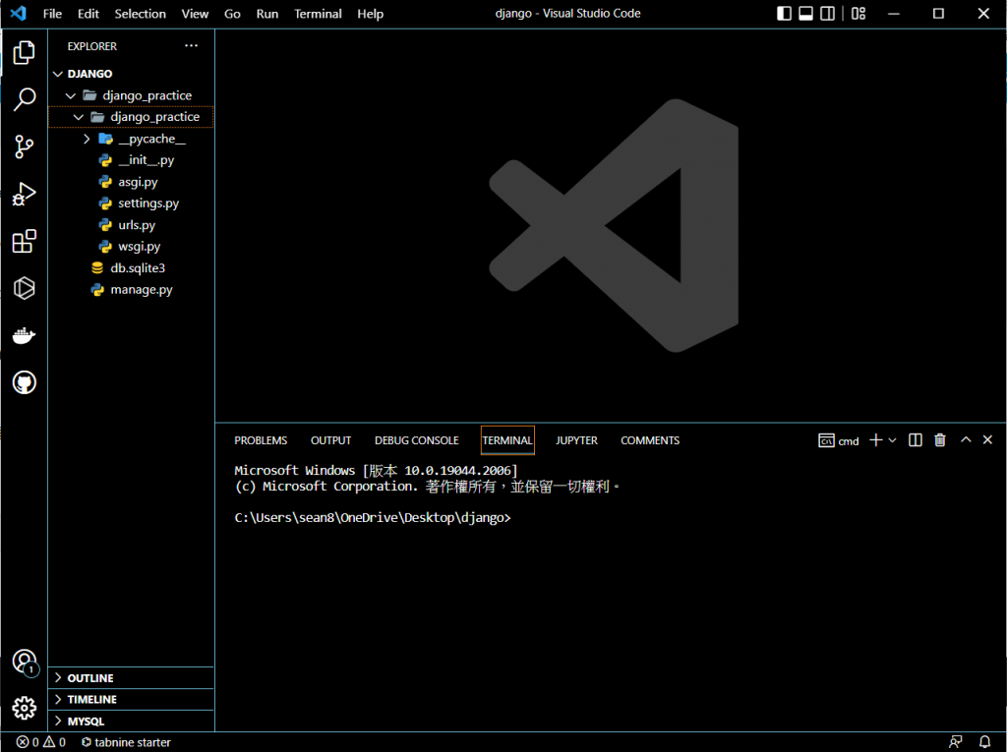Open wsgi.py file
This screenshot has height=752, width=1007.
tap(131, 246)
